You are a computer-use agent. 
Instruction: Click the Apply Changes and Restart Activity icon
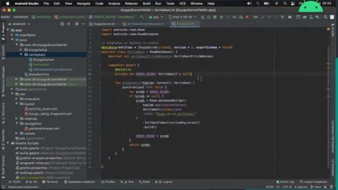pos(209,17)
